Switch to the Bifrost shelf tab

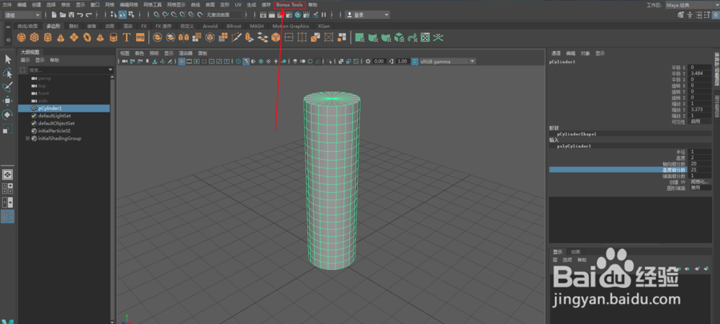coord(234,26)
